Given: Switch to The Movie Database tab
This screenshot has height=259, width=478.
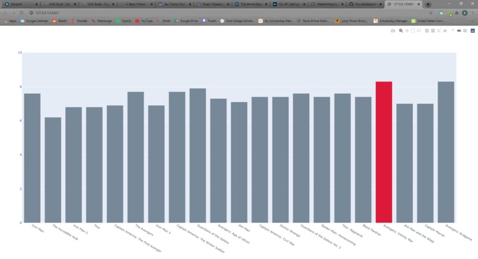Looking at the screenshot, I should point(251,4).
